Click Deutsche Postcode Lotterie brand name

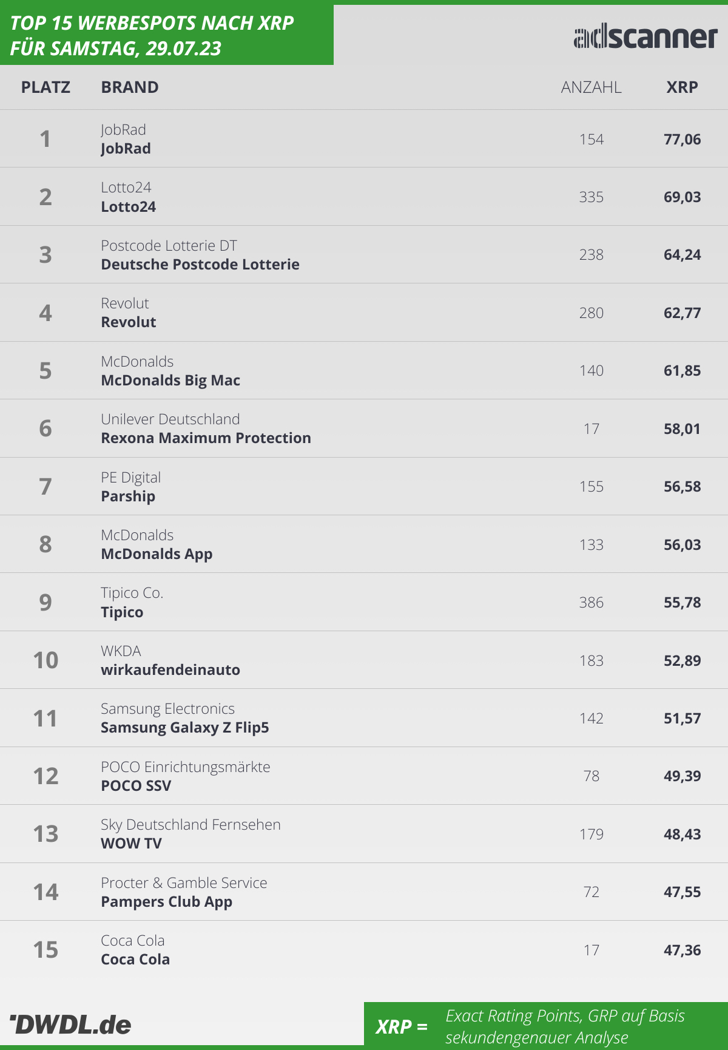click(200, 265)
